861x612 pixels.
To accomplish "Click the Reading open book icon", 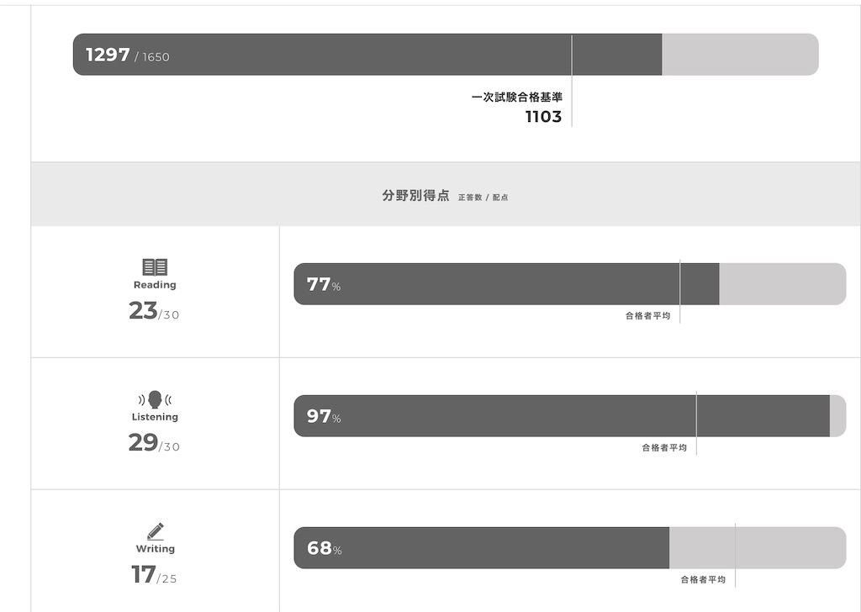I will pos(155,266).
